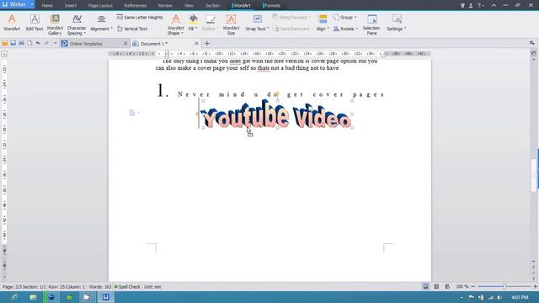The width and height of the screenshot is (539, 303).
Task: Click the skin/shirt icon in title bar
Action: 462,6
